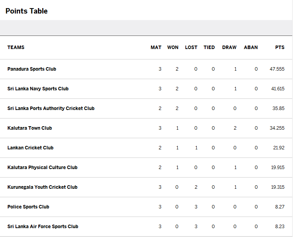The image size is (293, 237).
Task: Click the DRAW column header
Action: [x=229, y=47]
